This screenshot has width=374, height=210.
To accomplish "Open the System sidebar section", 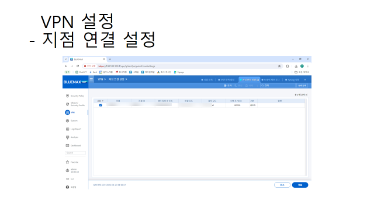I will [x=71, y=121].
